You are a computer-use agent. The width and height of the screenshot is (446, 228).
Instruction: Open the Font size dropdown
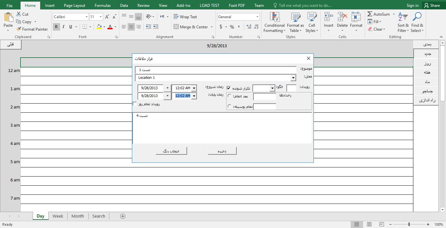(101, 17)
